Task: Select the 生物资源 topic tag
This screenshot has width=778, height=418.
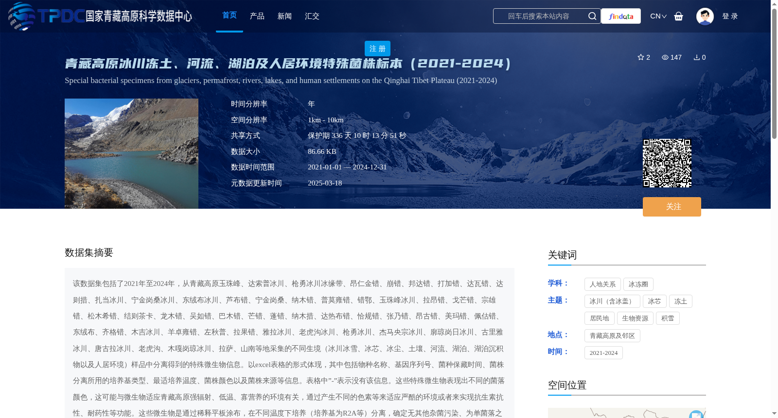Action: pos(635,318)
